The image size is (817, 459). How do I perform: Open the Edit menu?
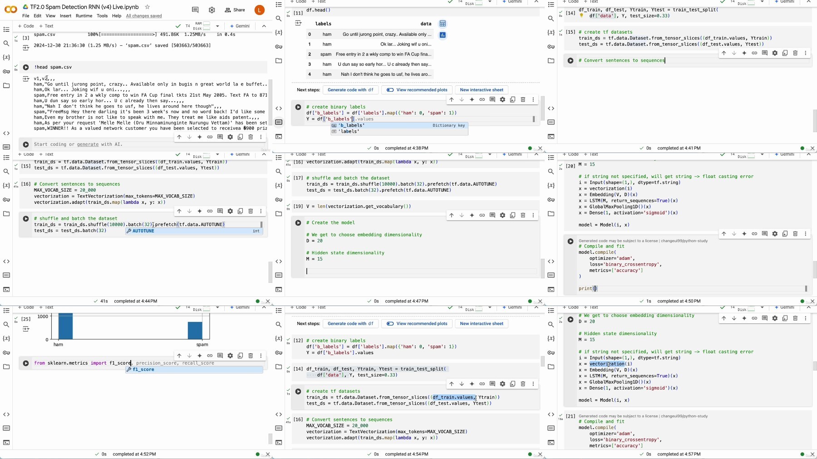(38, 16)
